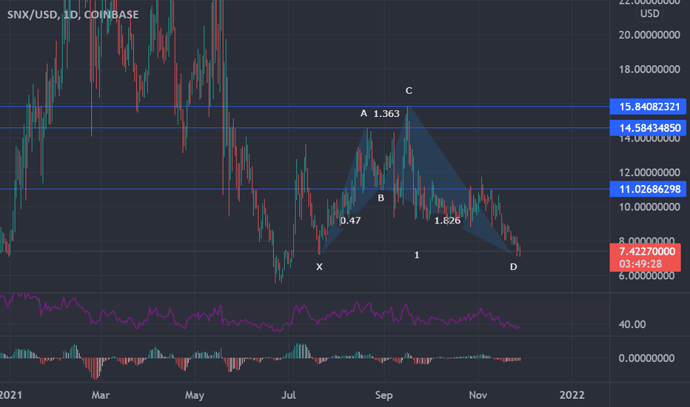Click the 0.47 ratio label

pos(351,220)
